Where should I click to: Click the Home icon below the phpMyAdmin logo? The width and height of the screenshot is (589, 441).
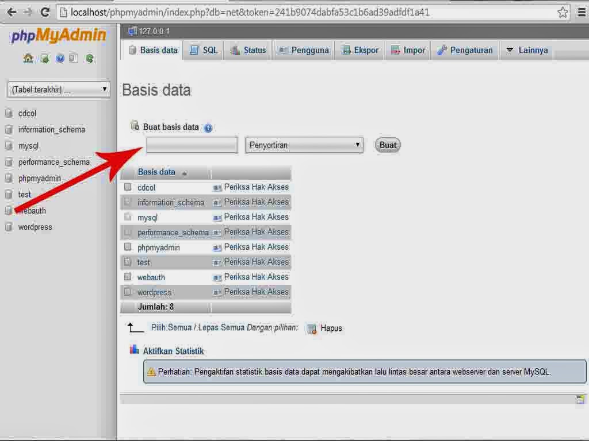(28, 58)
